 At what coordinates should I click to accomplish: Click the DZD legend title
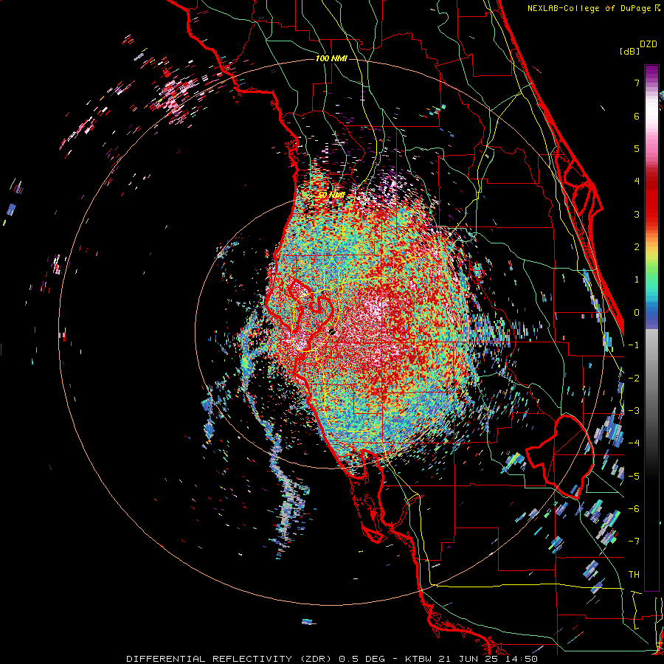pyautogui.click(x=649, y=44)
